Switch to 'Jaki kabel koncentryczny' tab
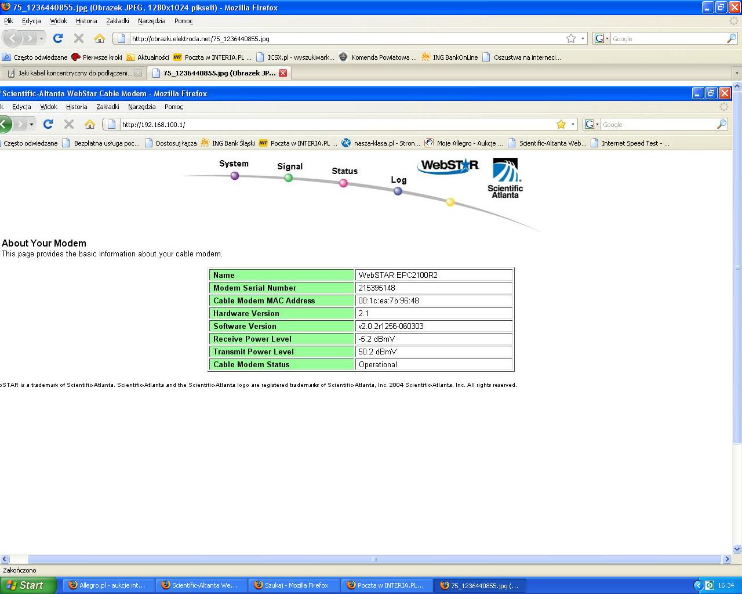 click(x=74, y=73)
